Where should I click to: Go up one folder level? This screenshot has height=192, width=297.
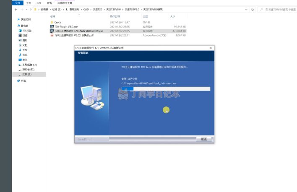click(31, 10)
